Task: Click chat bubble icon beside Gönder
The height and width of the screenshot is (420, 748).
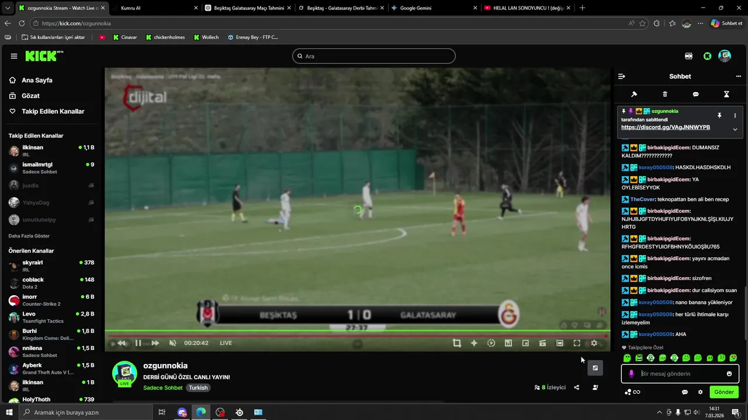Action: tap(685, 392)
